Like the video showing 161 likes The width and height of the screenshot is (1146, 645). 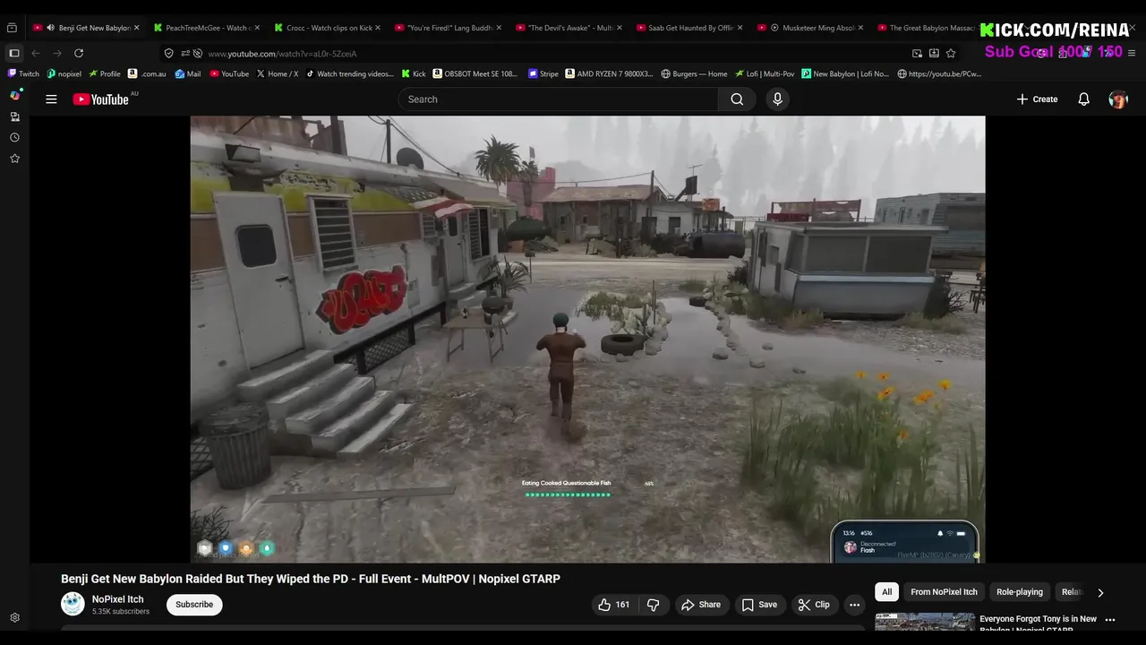click(x=614, y=605)
